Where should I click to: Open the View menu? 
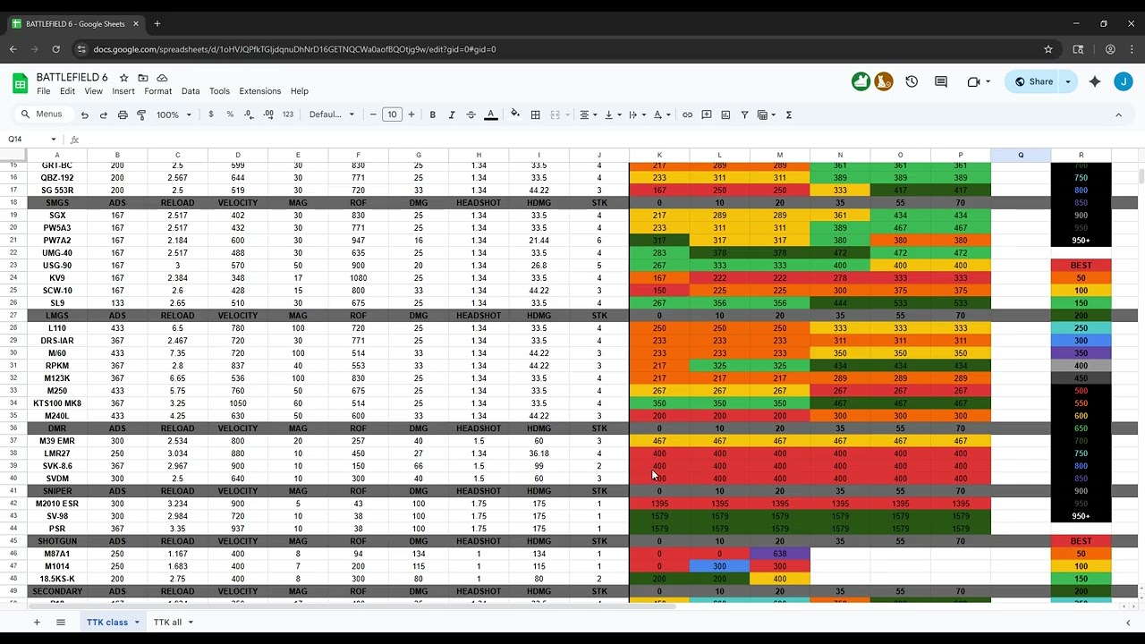point(93,91)
